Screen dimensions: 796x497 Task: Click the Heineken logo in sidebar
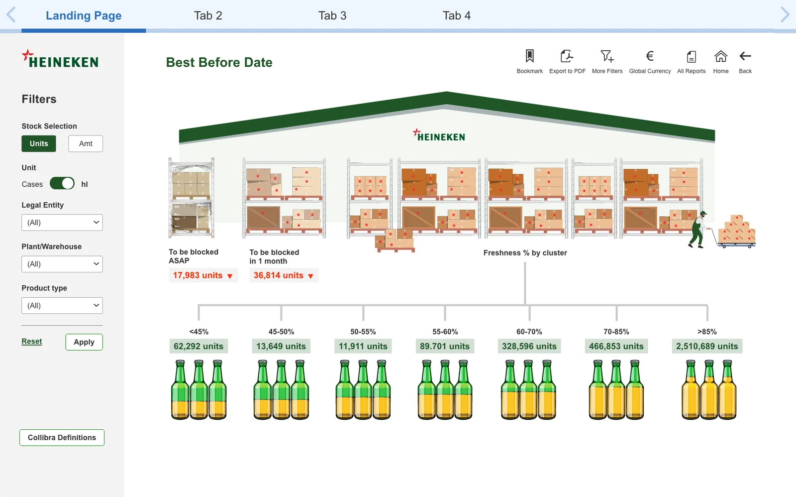[x=60, y=59]
